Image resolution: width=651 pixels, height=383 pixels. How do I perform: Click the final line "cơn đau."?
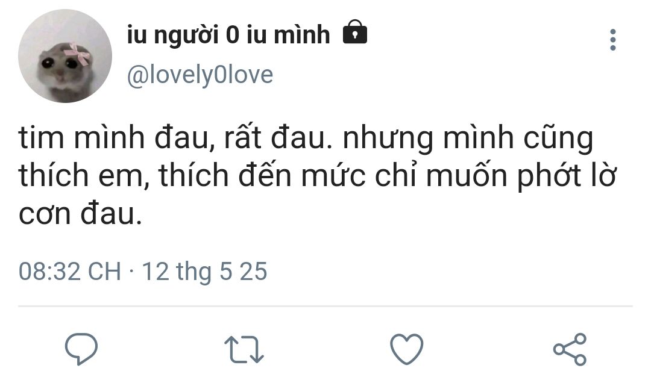80,215
